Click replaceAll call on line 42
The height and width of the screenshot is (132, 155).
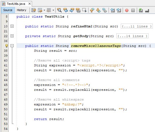click(x=80, y=70)
